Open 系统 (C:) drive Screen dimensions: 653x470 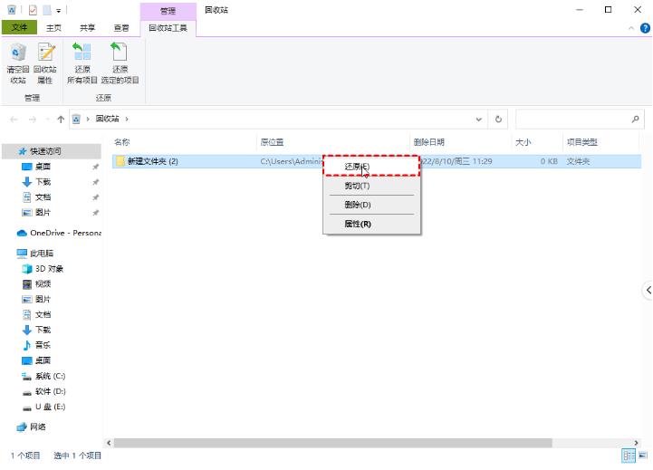(43, 376)
